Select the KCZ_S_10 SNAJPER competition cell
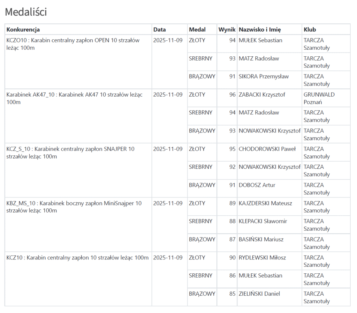The width and height of the screenshot is (357, 313). tap(70, 153)
